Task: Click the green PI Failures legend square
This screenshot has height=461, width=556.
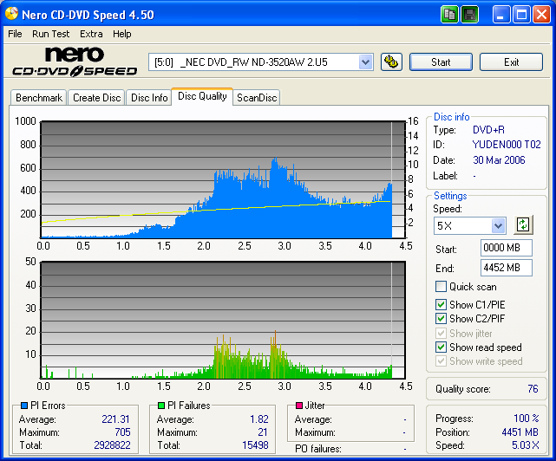Action: 161,406
